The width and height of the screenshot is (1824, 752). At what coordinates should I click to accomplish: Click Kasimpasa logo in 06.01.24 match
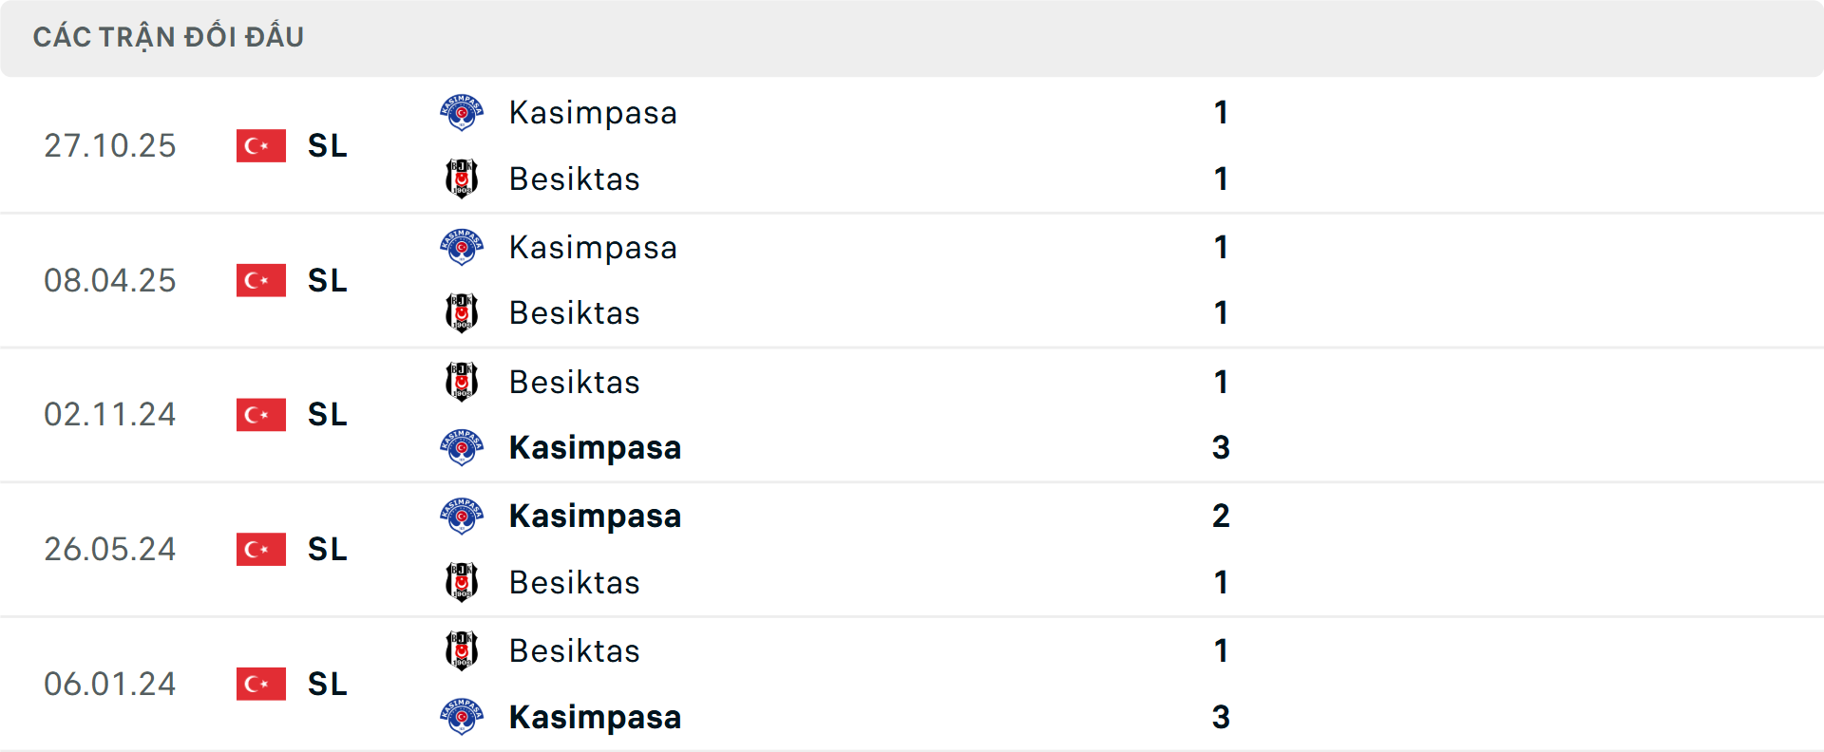click(x=462, y=717)
